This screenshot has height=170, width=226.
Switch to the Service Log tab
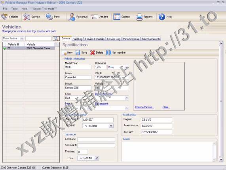coord(114,39)
